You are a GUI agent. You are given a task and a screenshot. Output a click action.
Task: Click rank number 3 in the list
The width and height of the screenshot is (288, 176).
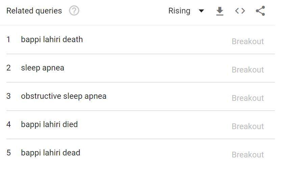[x=8, y=96]
